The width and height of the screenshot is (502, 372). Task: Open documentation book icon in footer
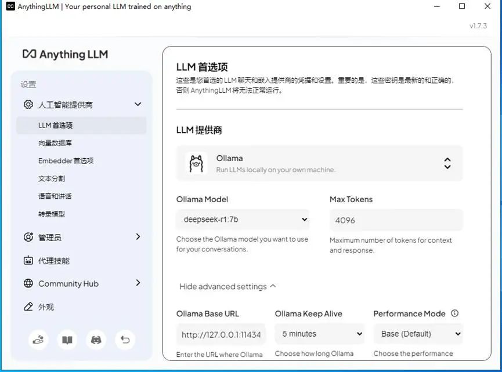67,340
